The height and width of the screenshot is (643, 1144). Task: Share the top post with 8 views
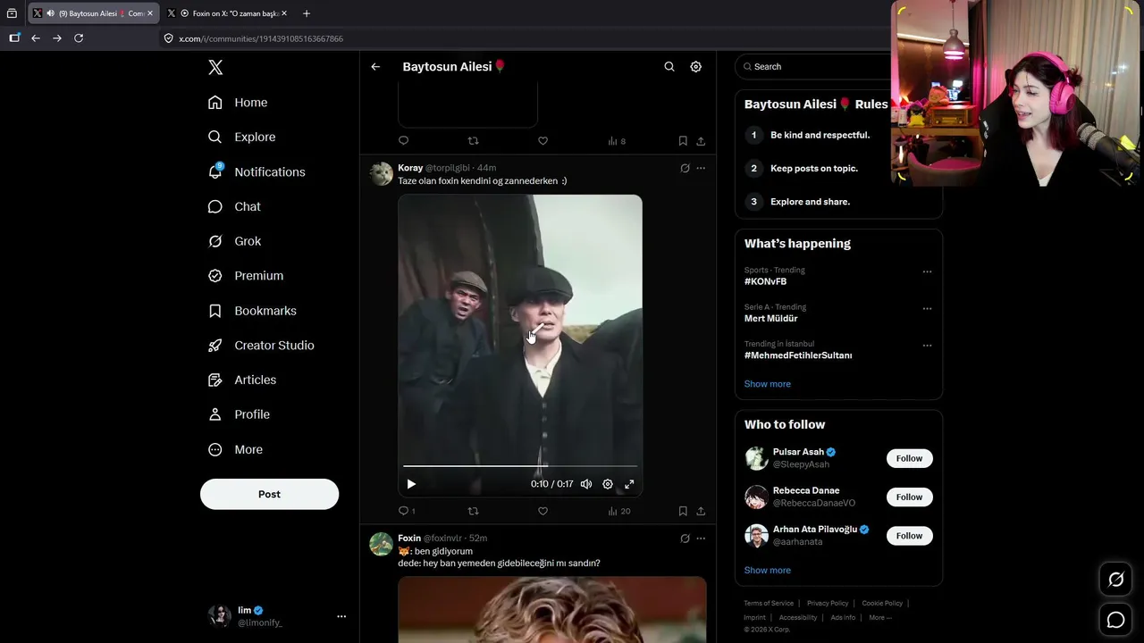click(701, 140)
